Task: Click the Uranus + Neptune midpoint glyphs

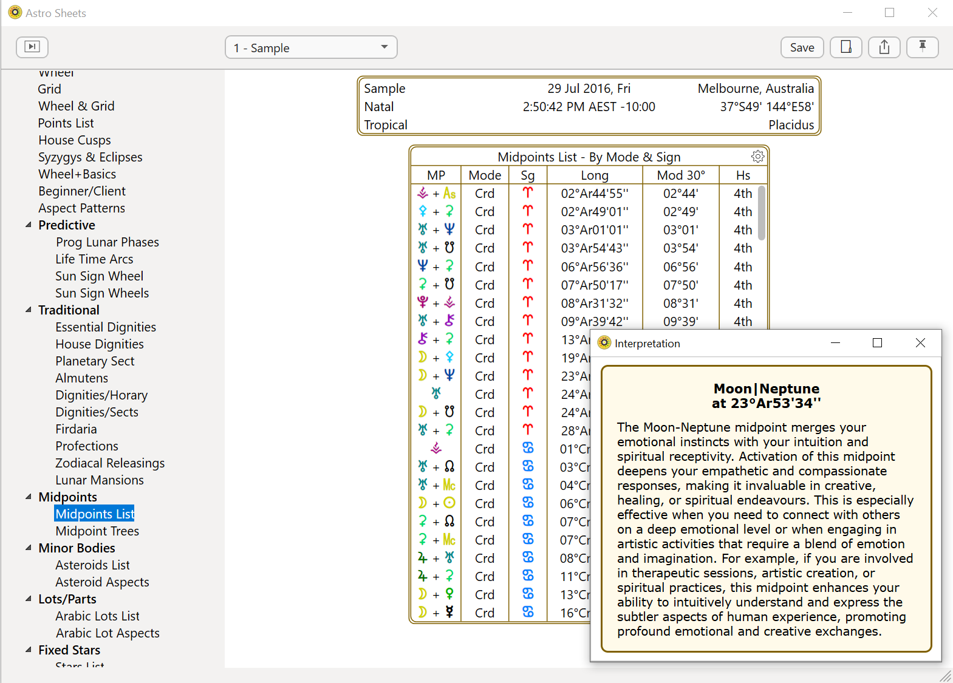Action: tap(436, 229)
